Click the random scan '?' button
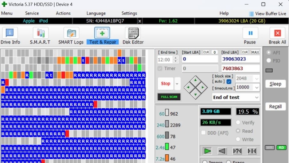 237,151
